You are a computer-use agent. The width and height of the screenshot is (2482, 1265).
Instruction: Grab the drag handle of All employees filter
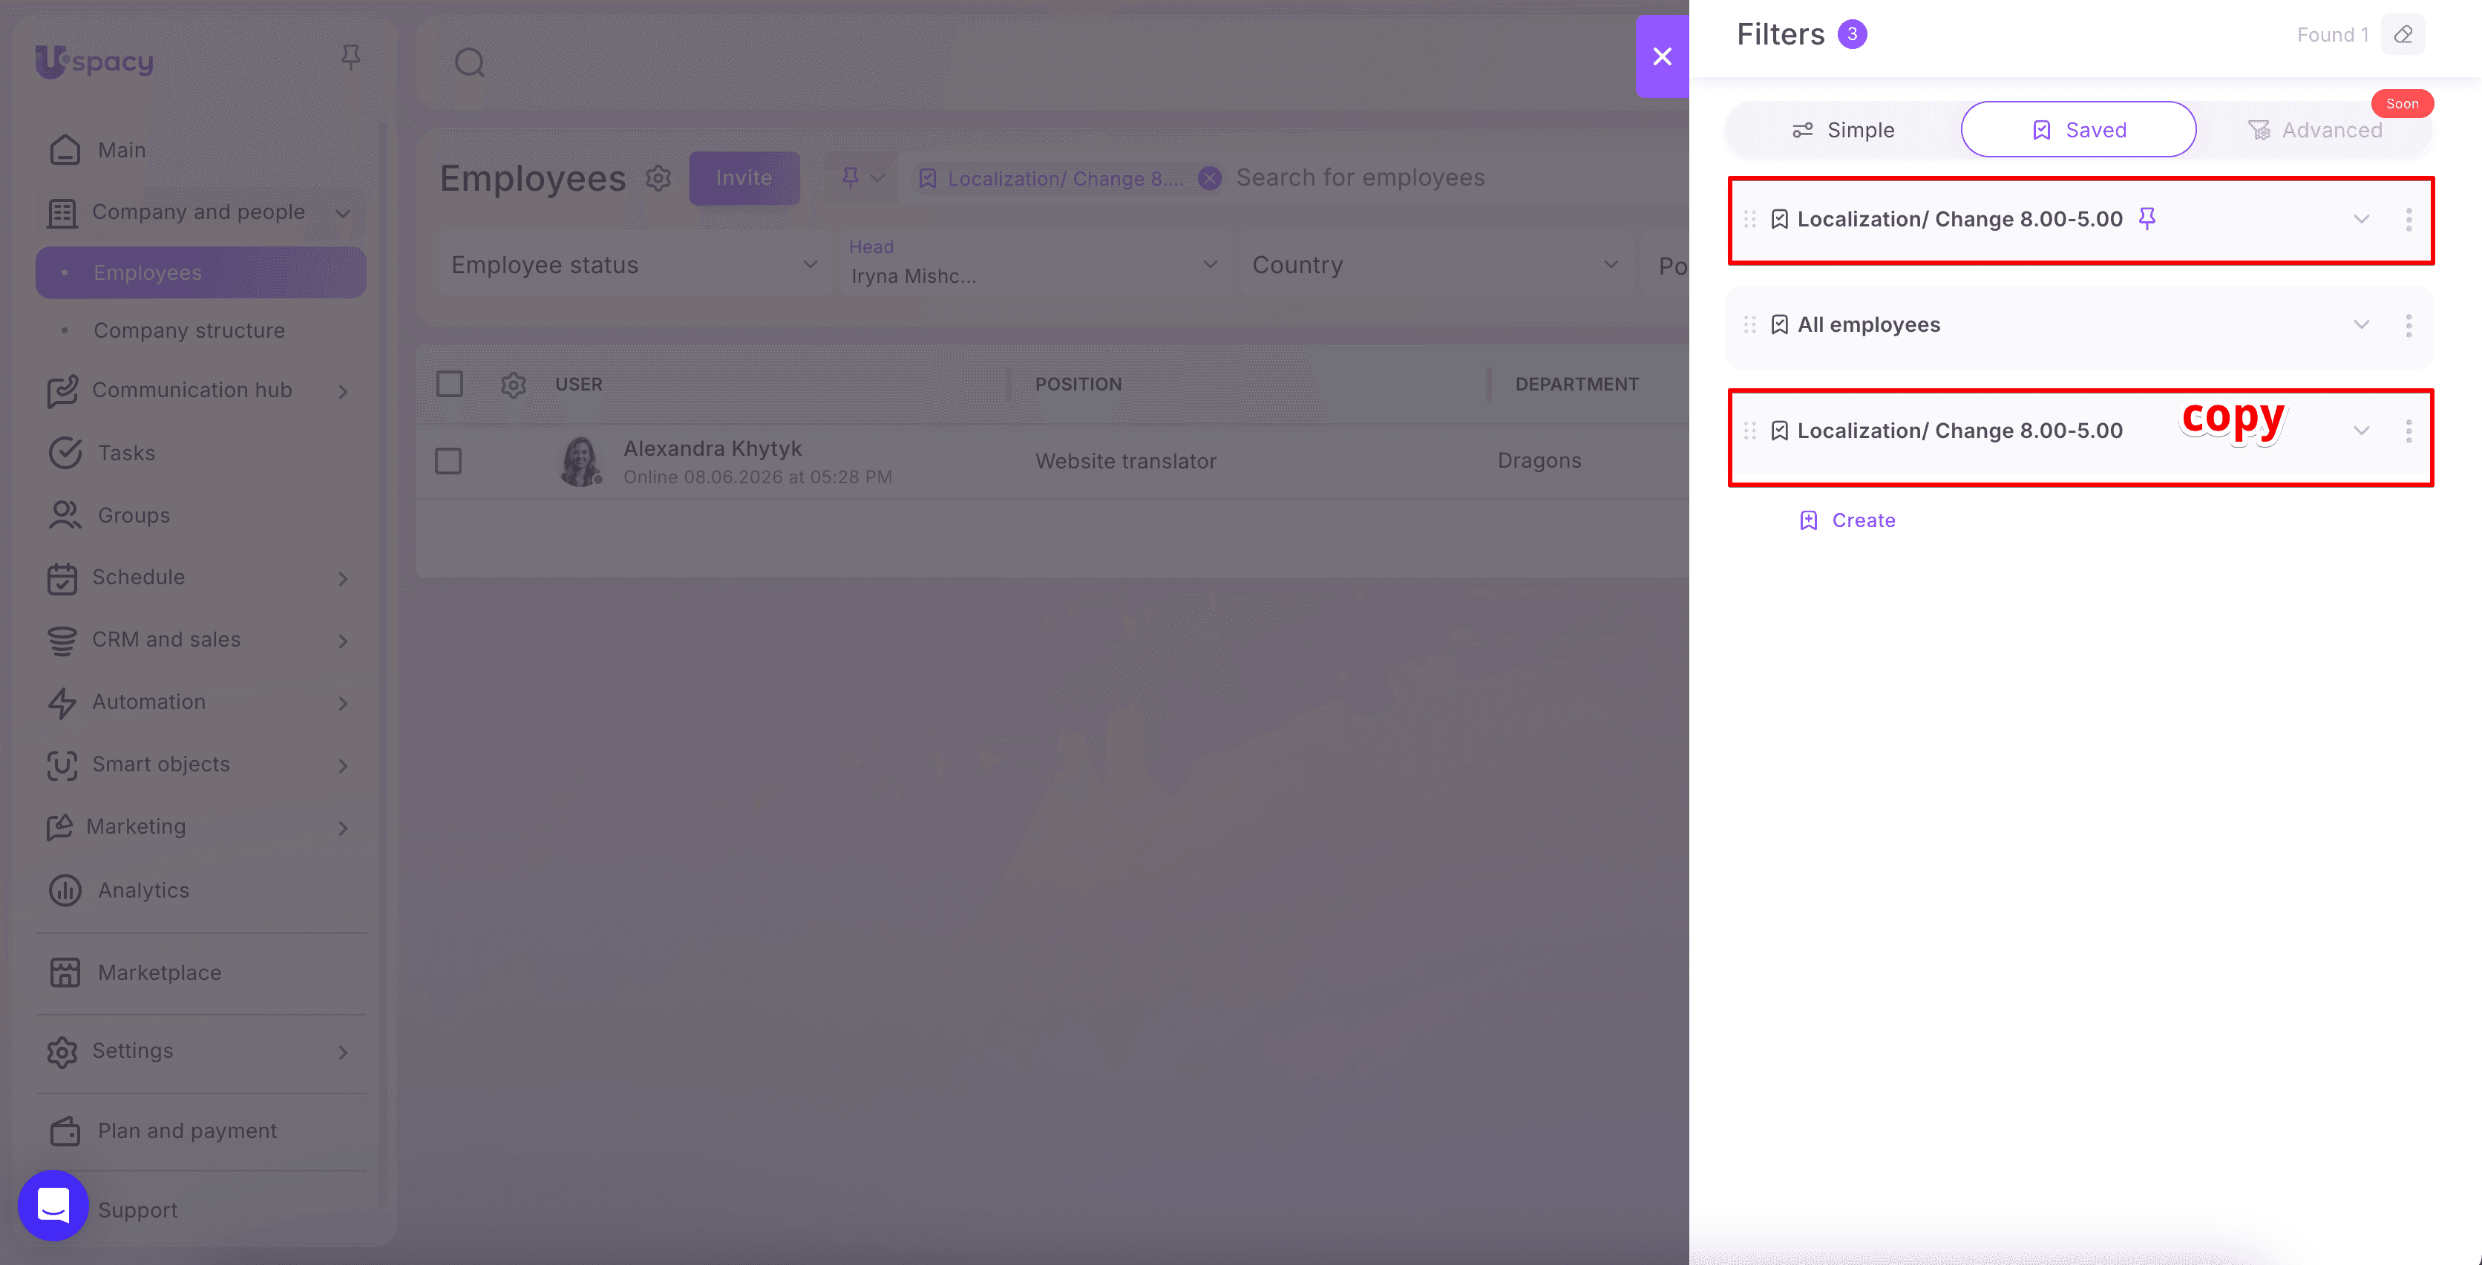(1749, 324)
